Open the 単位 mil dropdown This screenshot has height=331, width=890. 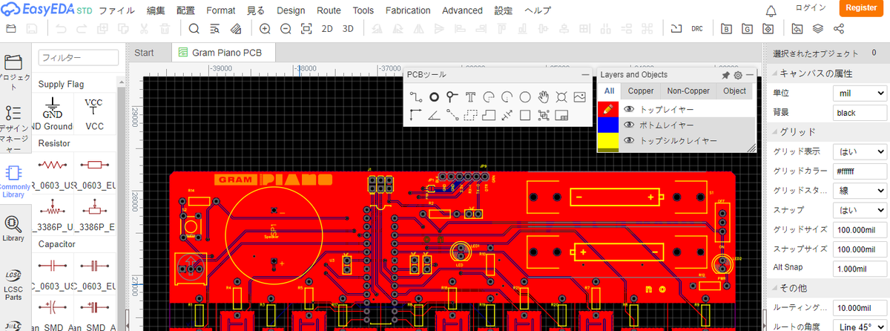(859, 94)
